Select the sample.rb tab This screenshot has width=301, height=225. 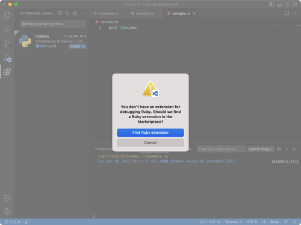(181, 13)
